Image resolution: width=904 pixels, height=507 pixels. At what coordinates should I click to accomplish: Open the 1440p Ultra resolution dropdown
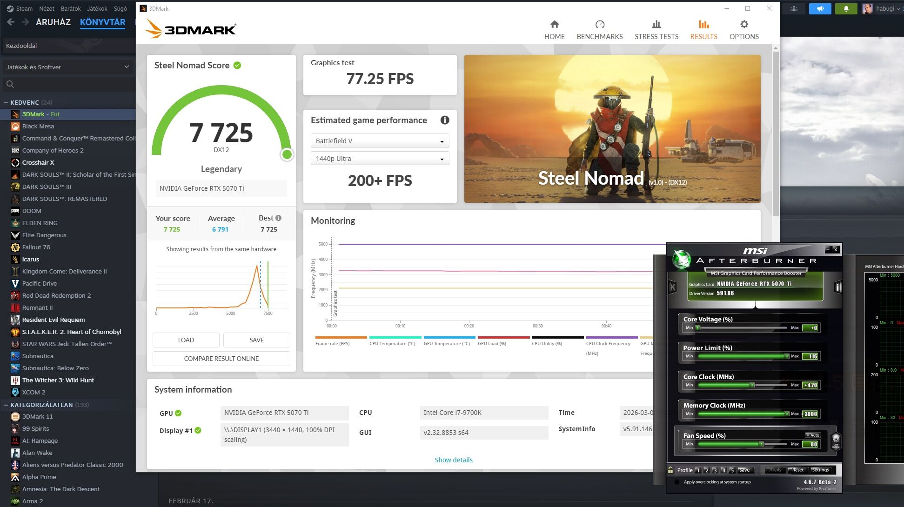(380, 159)
